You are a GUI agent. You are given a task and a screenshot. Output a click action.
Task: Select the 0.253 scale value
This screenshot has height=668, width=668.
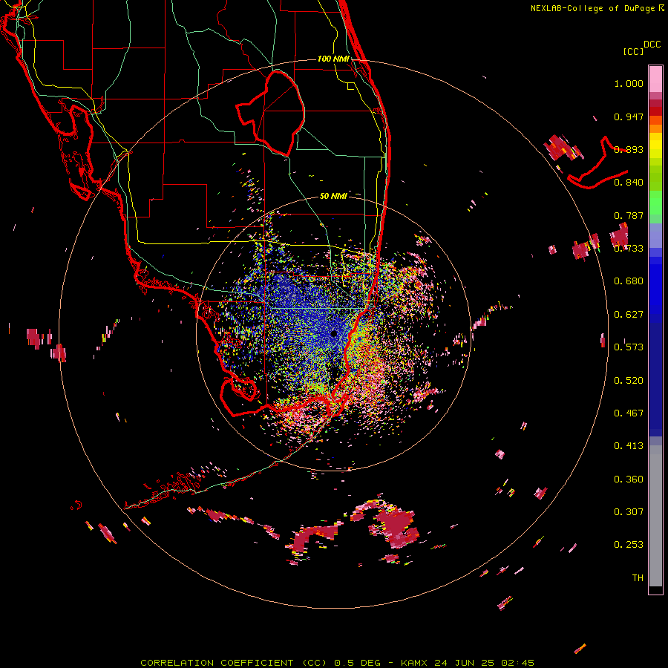pos(629,545)
